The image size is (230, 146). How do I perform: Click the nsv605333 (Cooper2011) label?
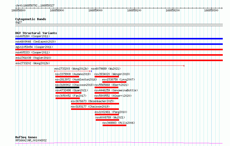[x=33, y=52]
